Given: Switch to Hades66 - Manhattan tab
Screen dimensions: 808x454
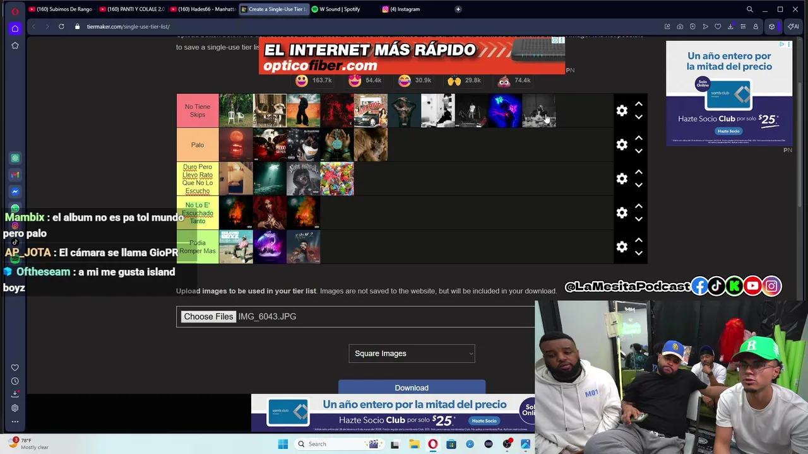Looking at the screenshot, I should pyautogui.click(x=202, y=9).
